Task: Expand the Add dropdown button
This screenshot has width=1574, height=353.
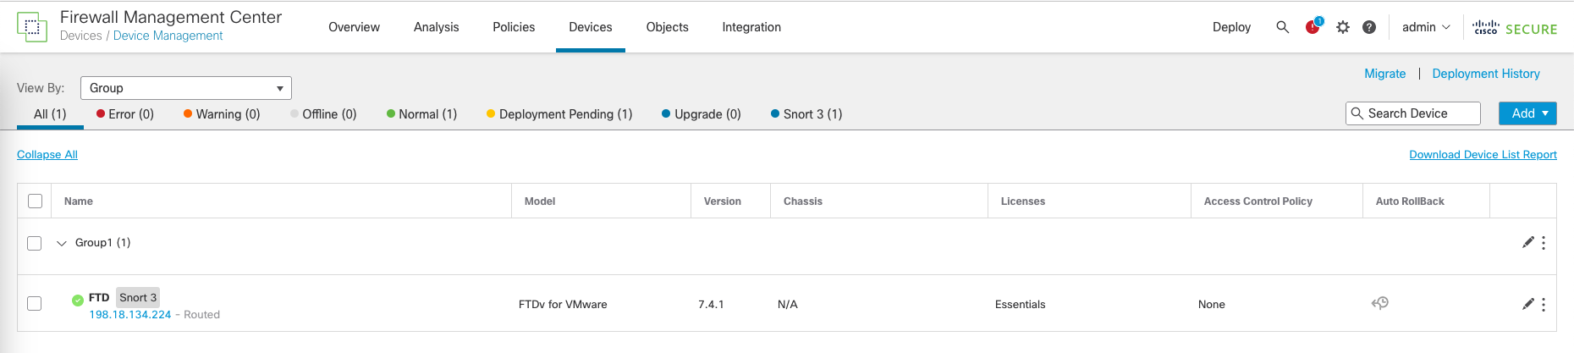Action: [1527, 113]
